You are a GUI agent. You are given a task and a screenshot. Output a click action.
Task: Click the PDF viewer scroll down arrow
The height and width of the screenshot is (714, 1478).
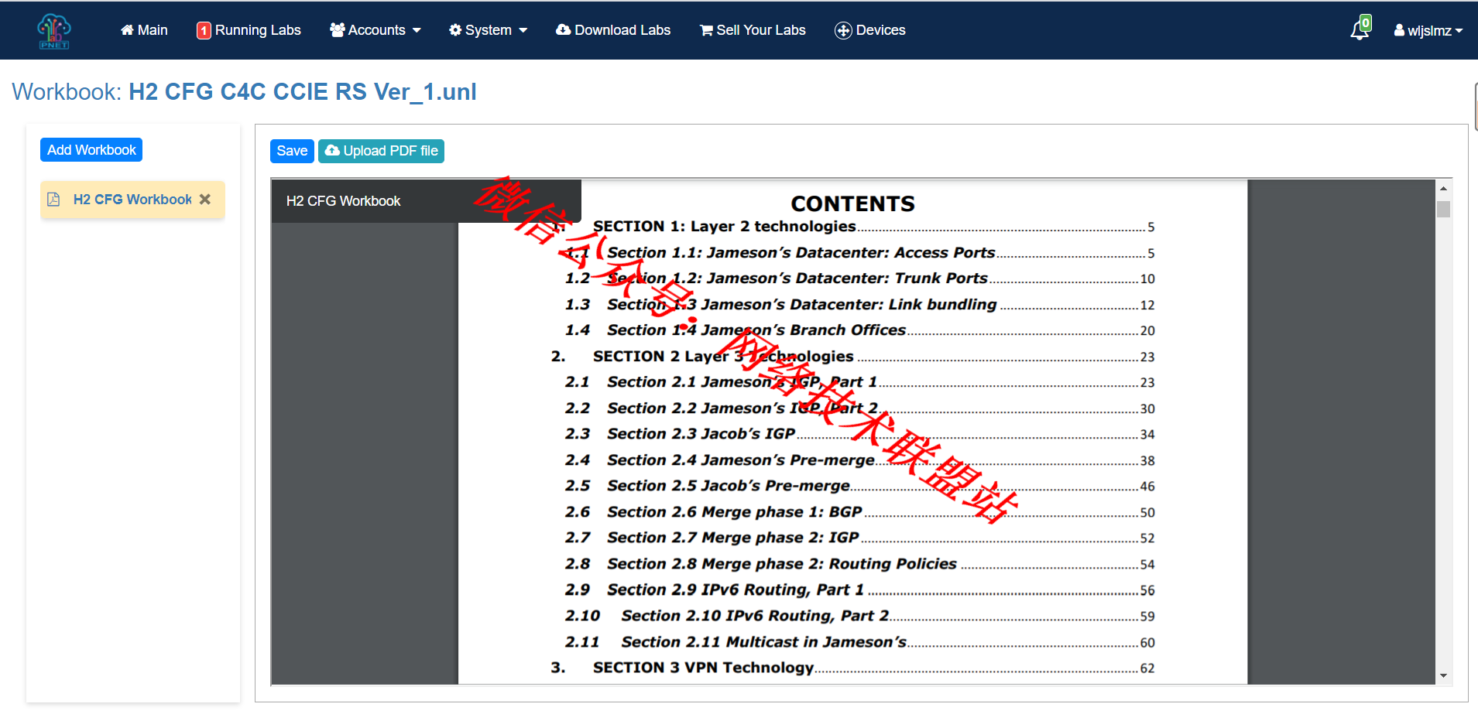click(1443, 675)
